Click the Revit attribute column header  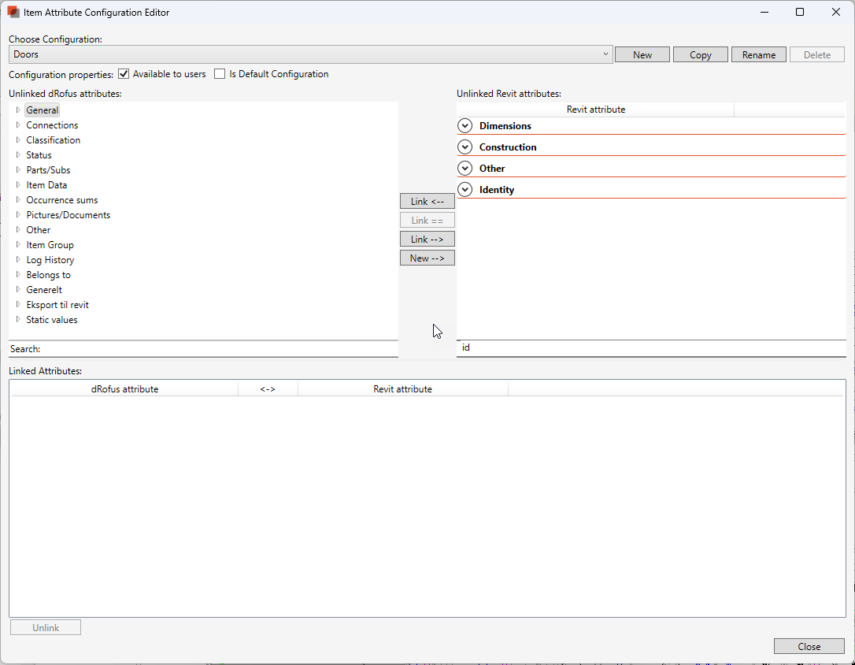(595, 110)
